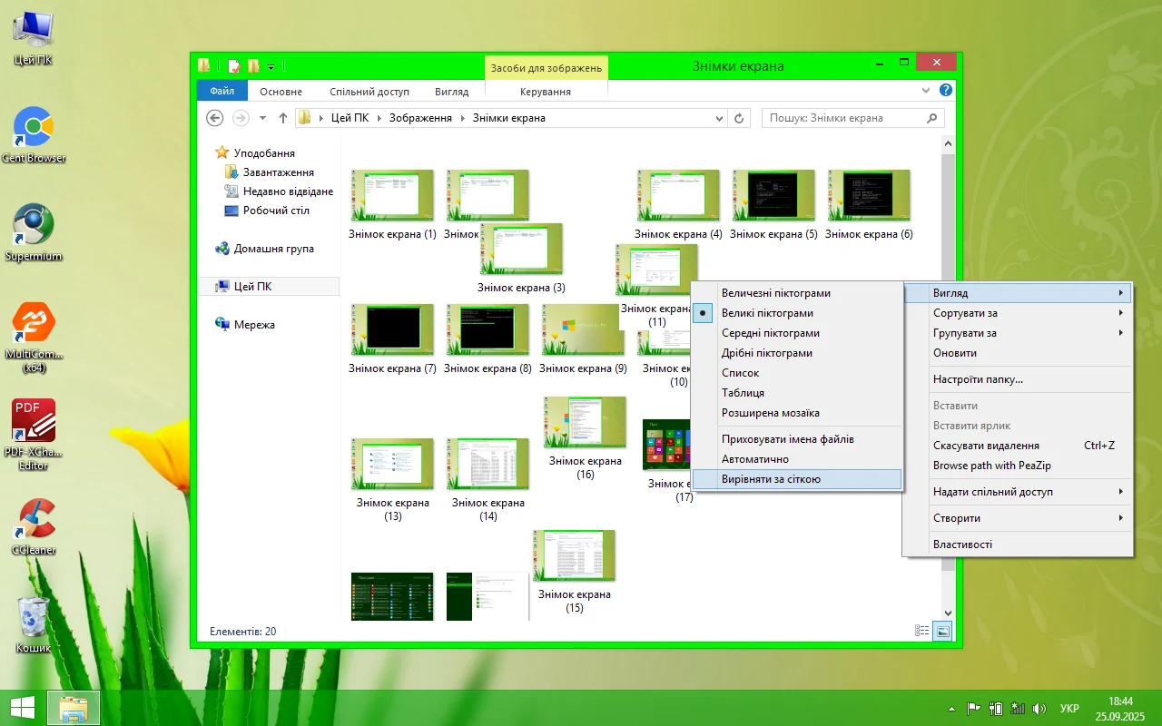
Task: Open address bar history dropdown
Action: (720, 118)
